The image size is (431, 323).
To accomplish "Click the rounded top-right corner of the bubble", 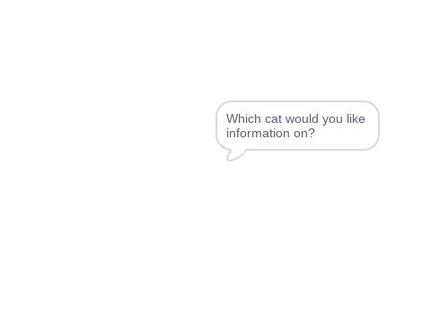I will pos(374,107).
